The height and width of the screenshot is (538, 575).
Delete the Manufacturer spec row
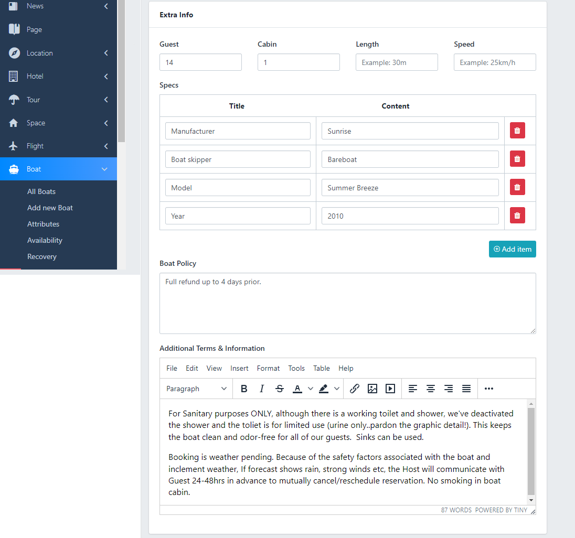517,131
